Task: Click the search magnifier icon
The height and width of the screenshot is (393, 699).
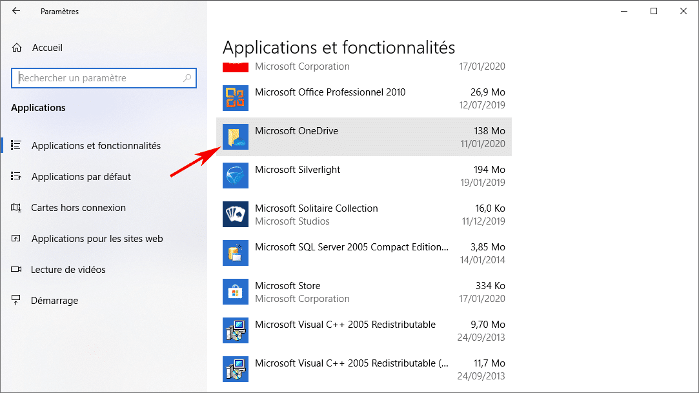Action: (x=187, y=78)
